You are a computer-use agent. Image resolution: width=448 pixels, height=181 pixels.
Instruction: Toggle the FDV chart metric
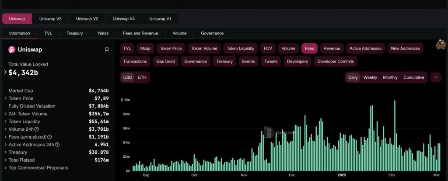coord(268,49)
